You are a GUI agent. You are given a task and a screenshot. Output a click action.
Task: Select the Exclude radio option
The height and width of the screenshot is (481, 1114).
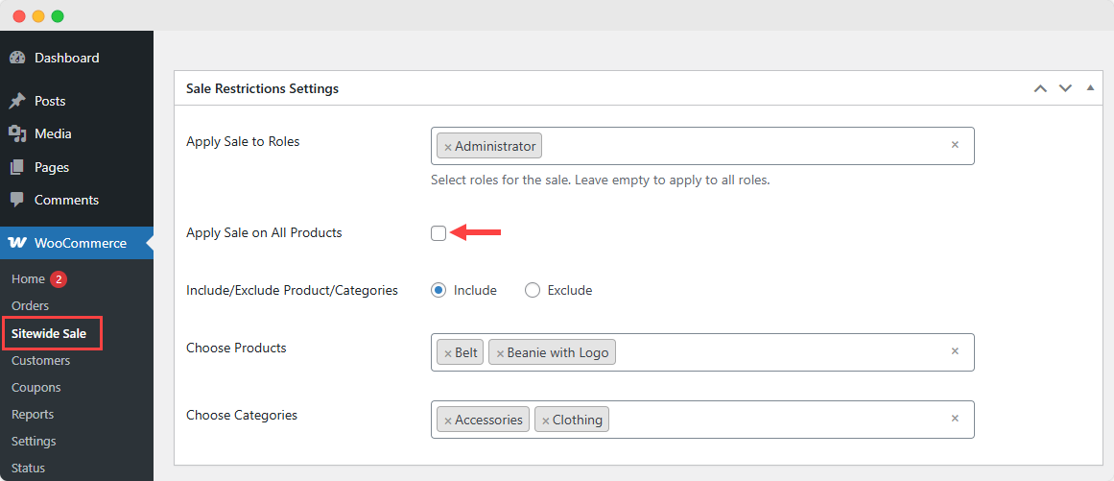click(x=533, y=290)
